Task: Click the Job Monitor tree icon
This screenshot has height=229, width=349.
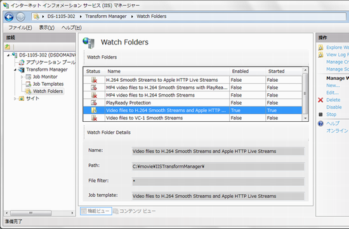Action: pos(29,77)
